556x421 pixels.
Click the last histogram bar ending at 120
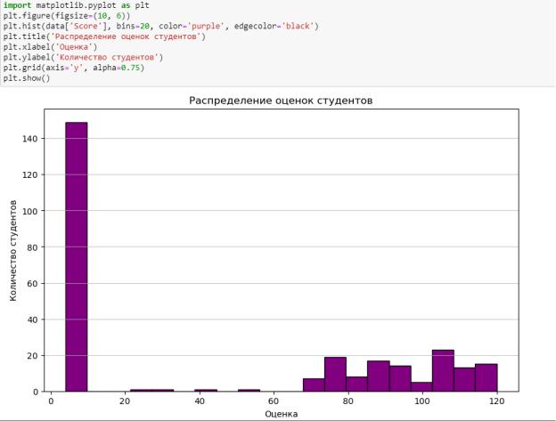click(x=487, y=377)
